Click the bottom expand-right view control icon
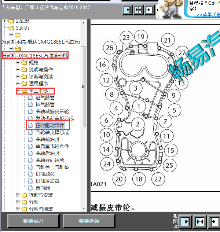220x232 pixels. [185, 221]
